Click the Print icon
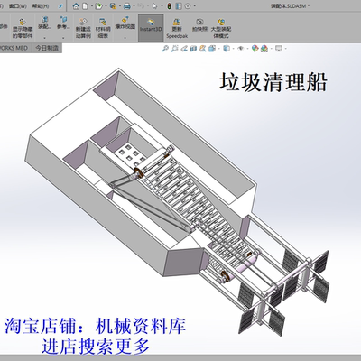The image size is (361, 361). tap(127, 5)
